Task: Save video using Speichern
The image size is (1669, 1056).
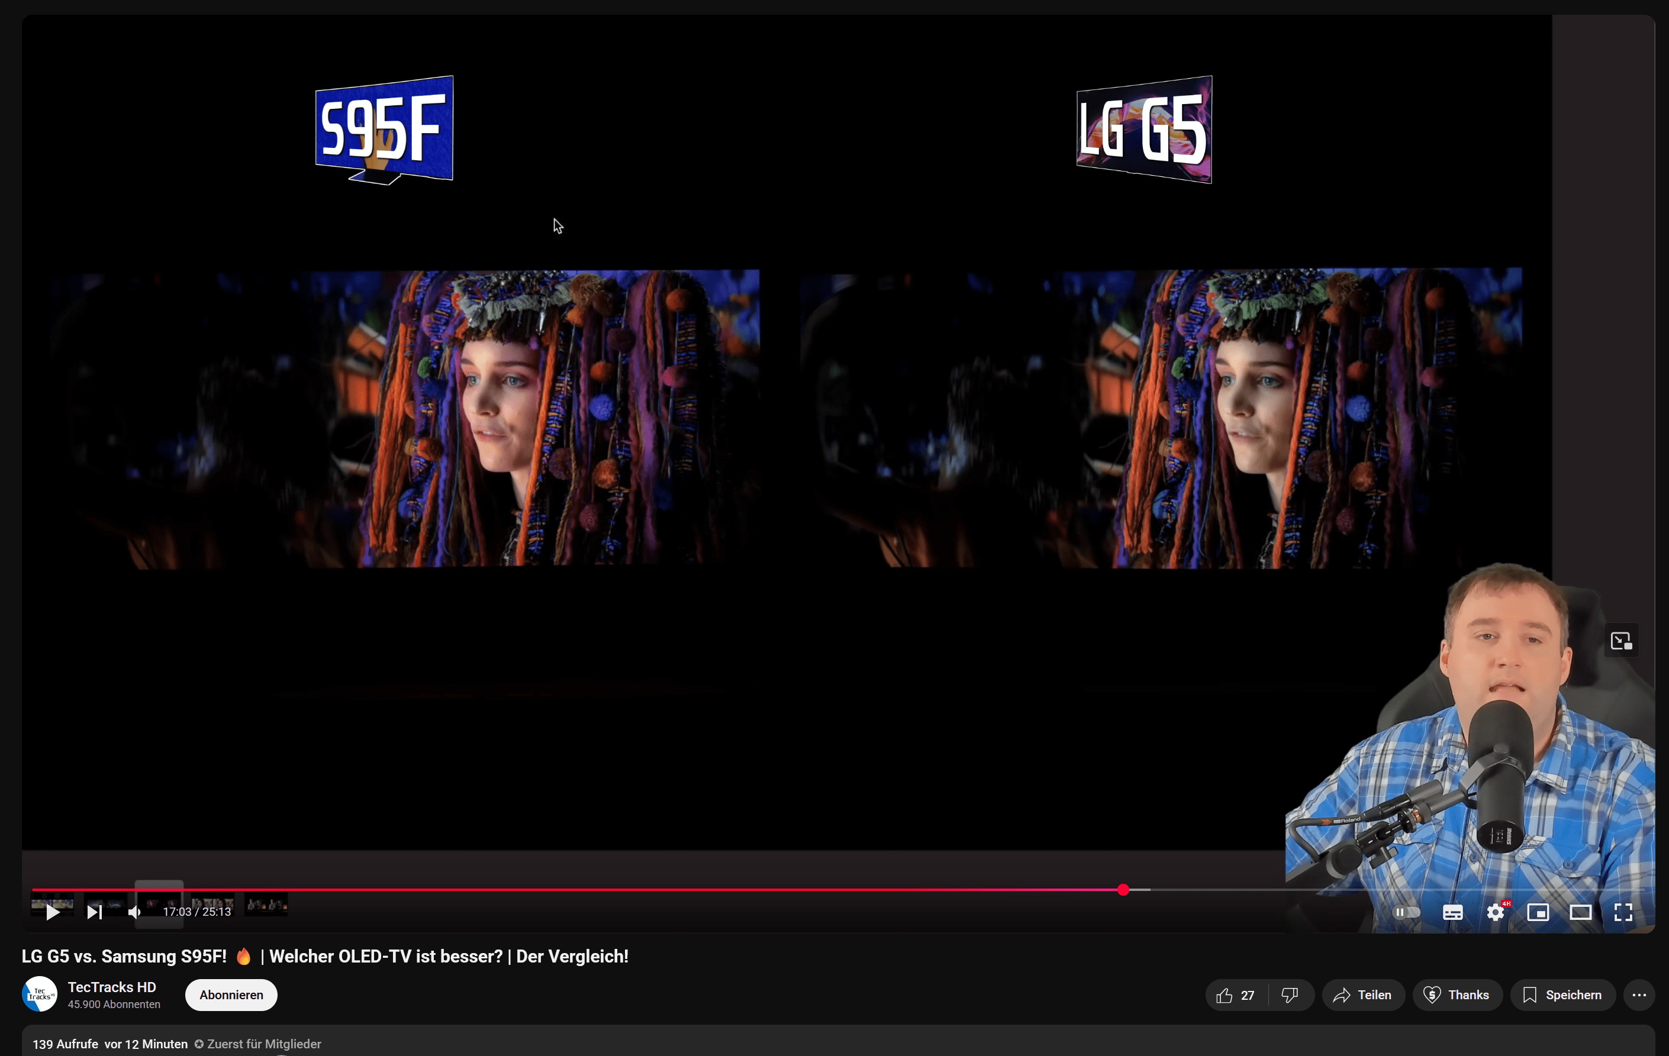Action: tap(1562, 995)
